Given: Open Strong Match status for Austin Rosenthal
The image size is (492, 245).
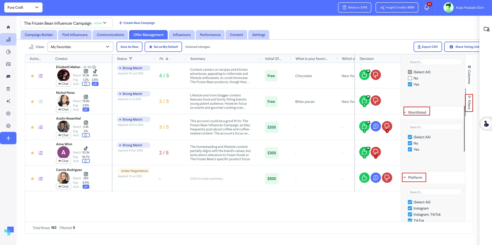Looking at the screenshot, I should click(133, 120).
